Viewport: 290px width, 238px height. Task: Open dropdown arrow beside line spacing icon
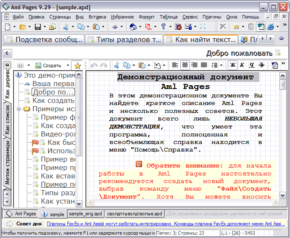click(x=221, y=65)
